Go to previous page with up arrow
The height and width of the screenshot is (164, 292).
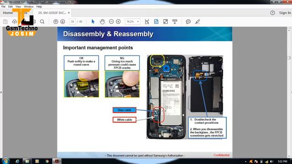point(56,21)
